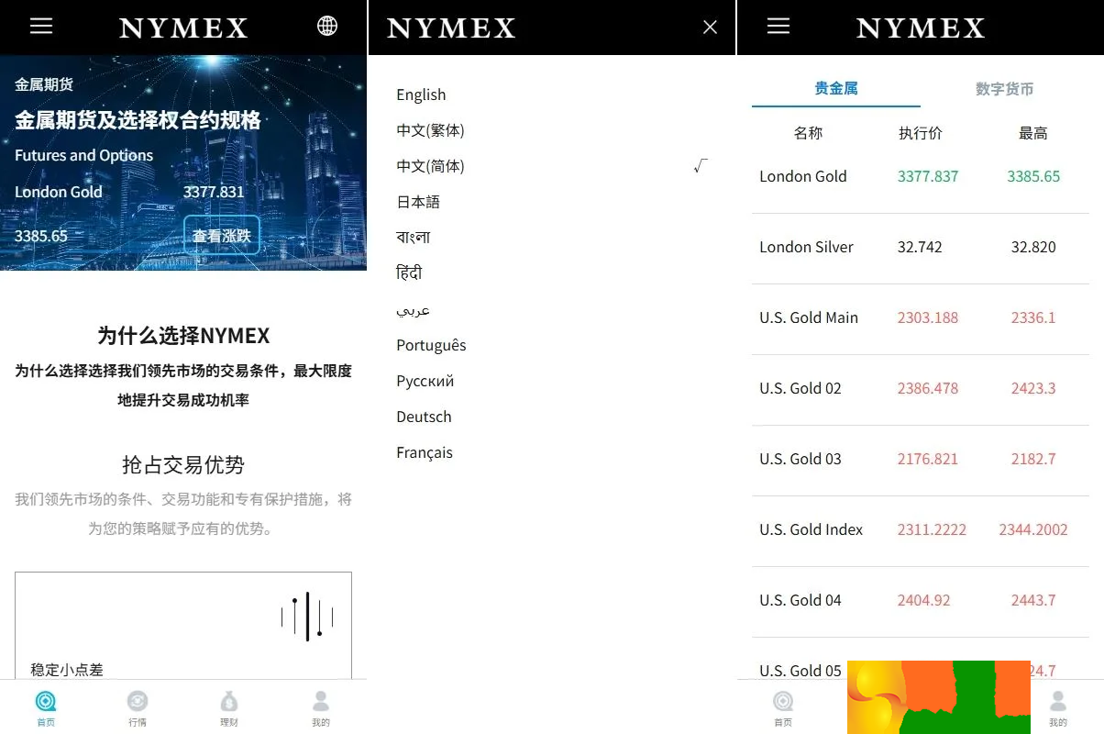Click the 金属期货 banner label
Screen dimensions: 1104x734
point(44,84)
